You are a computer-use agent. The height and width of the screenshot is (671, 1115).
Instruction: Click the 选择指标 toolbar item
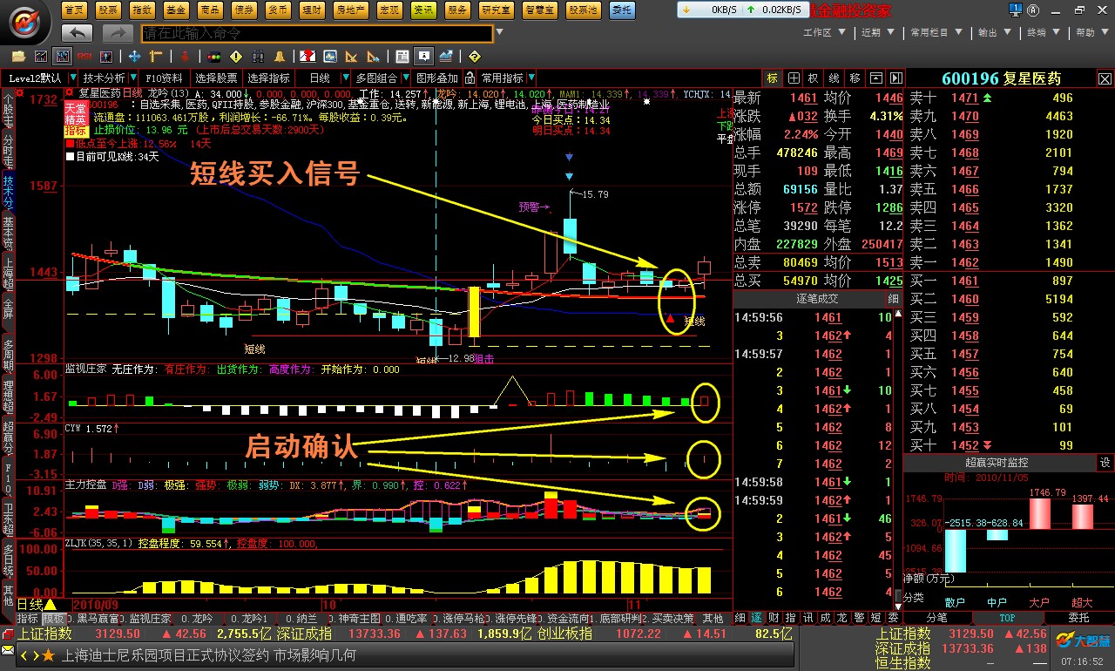coord(268,78)
